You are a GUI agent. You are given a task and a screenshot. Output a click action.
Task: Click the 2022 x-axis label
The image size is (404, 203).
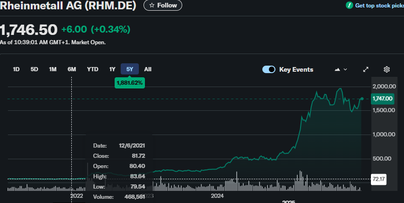click(x=76, y=196)
